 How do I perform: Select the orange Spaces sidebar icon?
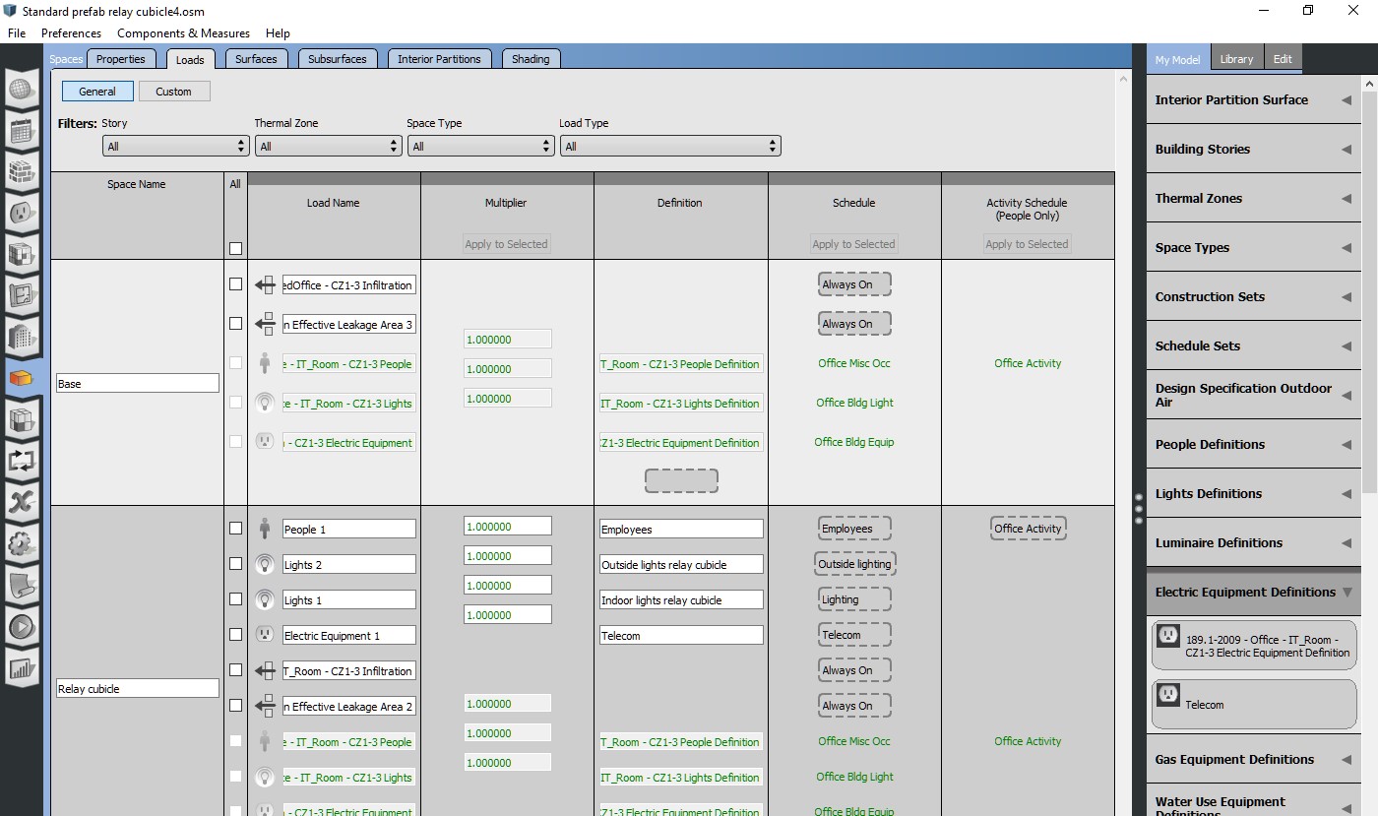21,378
